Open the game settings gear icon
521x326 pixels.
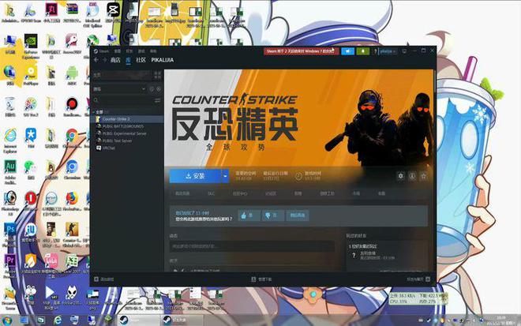point(401,176)
